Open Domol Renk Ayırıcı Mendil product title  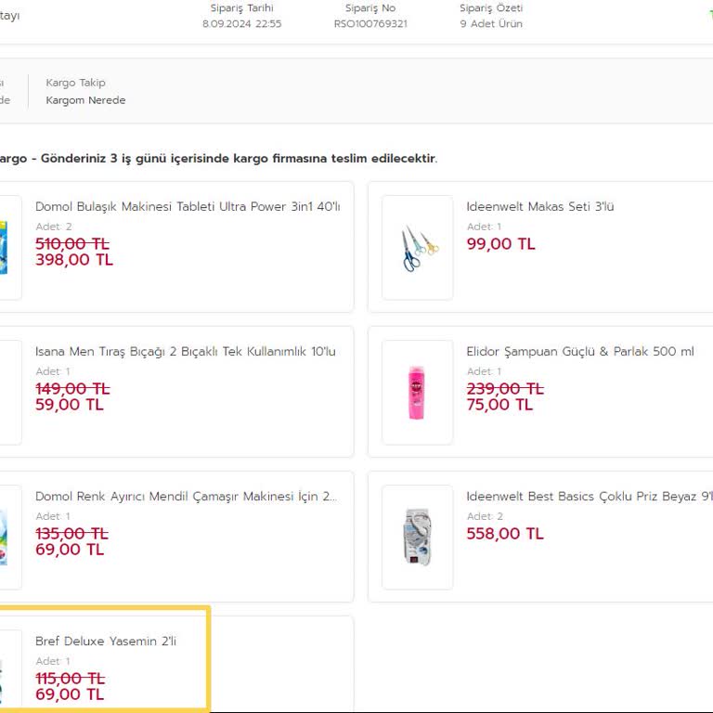(x=186, y=497)
